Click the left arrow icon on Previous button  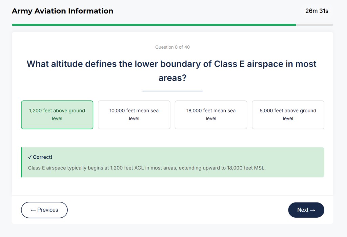click(33, 210)
